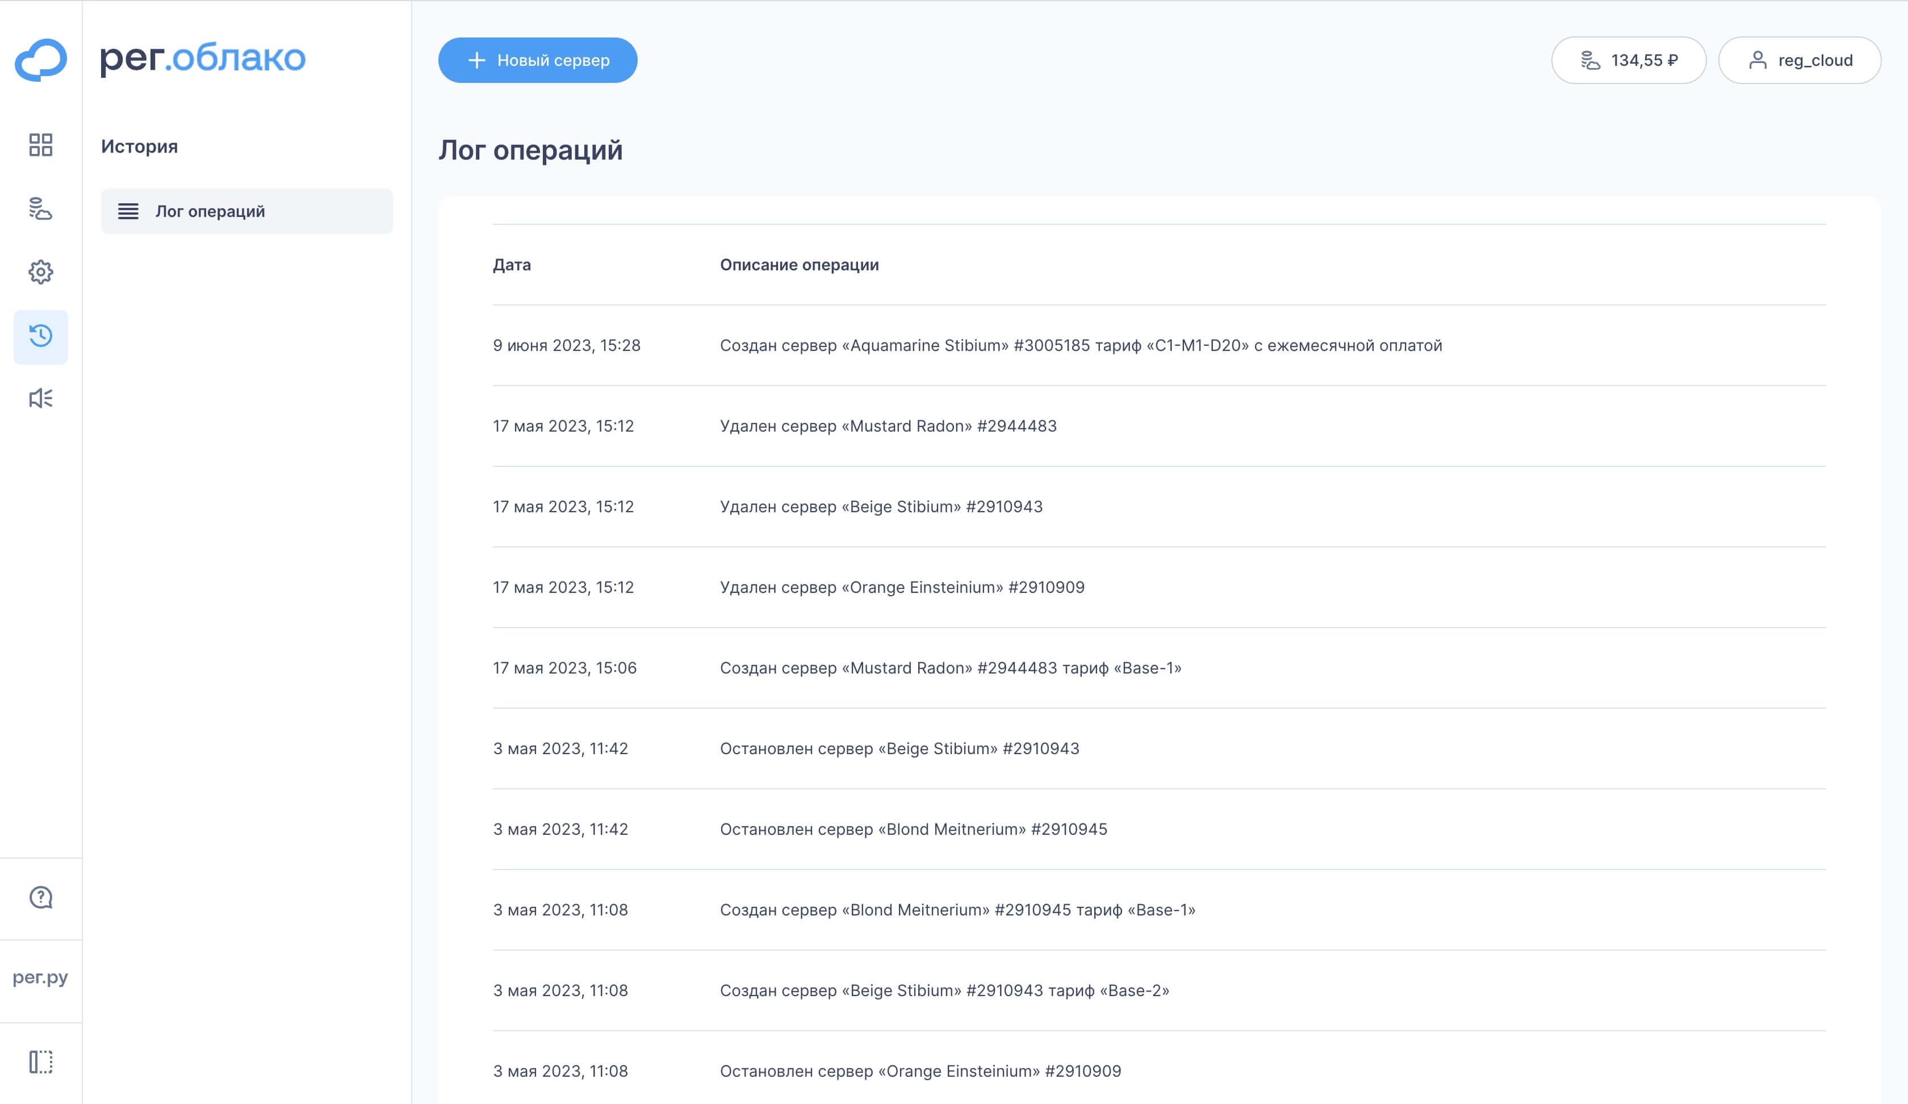Click the Лог операций page title
The image size is (1908, 1104).
531,150
